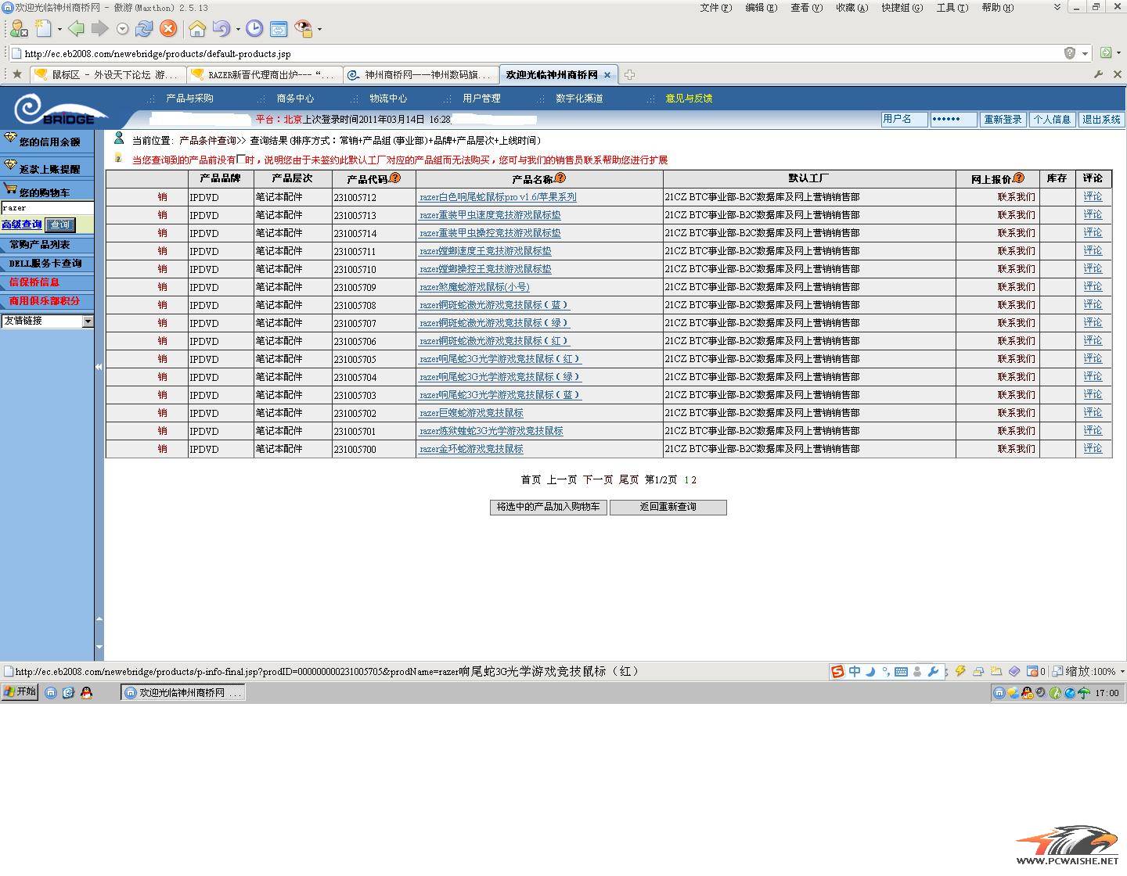Click the shopping cart icon beside 您的购物车
The image size is (1127, 876).
tap(10, 189)
